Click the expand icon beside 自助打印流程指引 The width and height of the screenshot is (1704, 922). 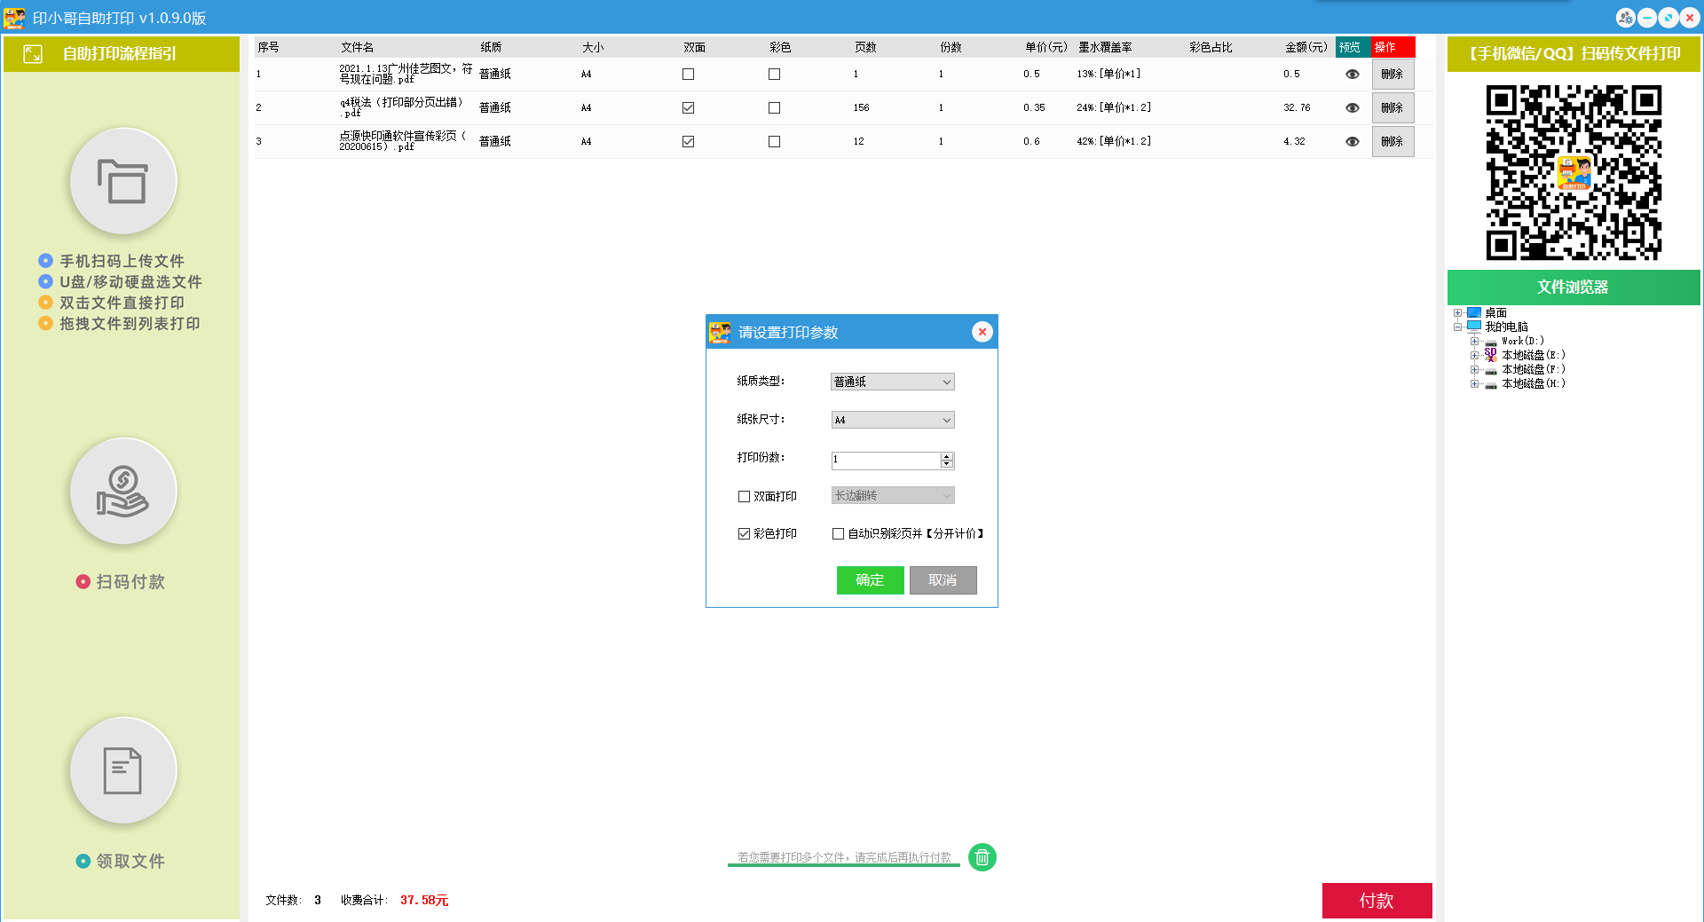pyautogui.click(x=33, y=54)
